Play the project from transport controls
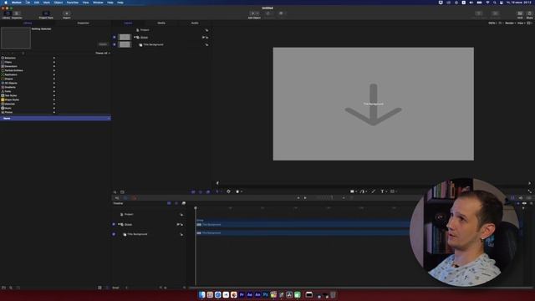 [x=305, y=198]
